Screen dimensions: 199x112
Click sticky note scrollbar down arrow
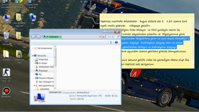192,65
